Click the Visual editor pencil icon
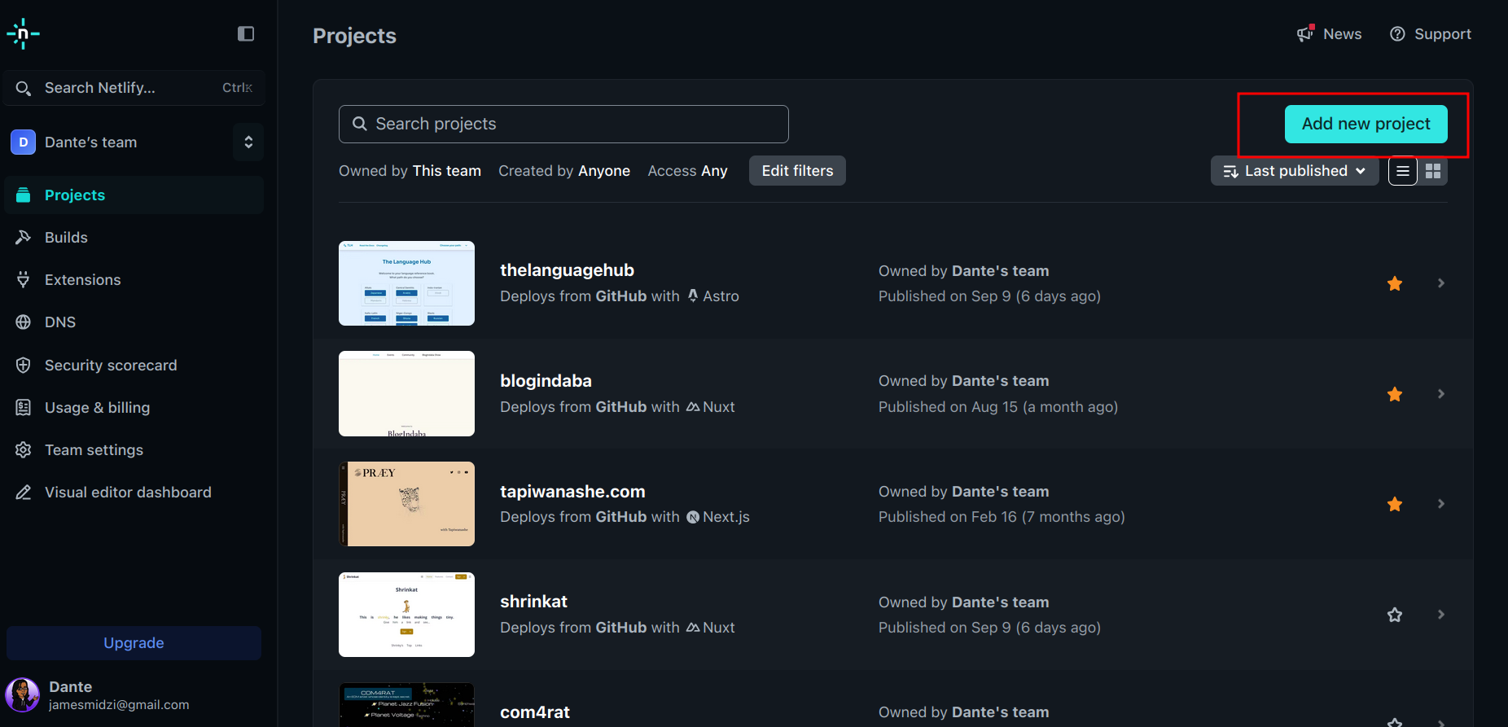Image resolution: width=1508 pixels, height=727 pixels. click(x=24, y=492)
